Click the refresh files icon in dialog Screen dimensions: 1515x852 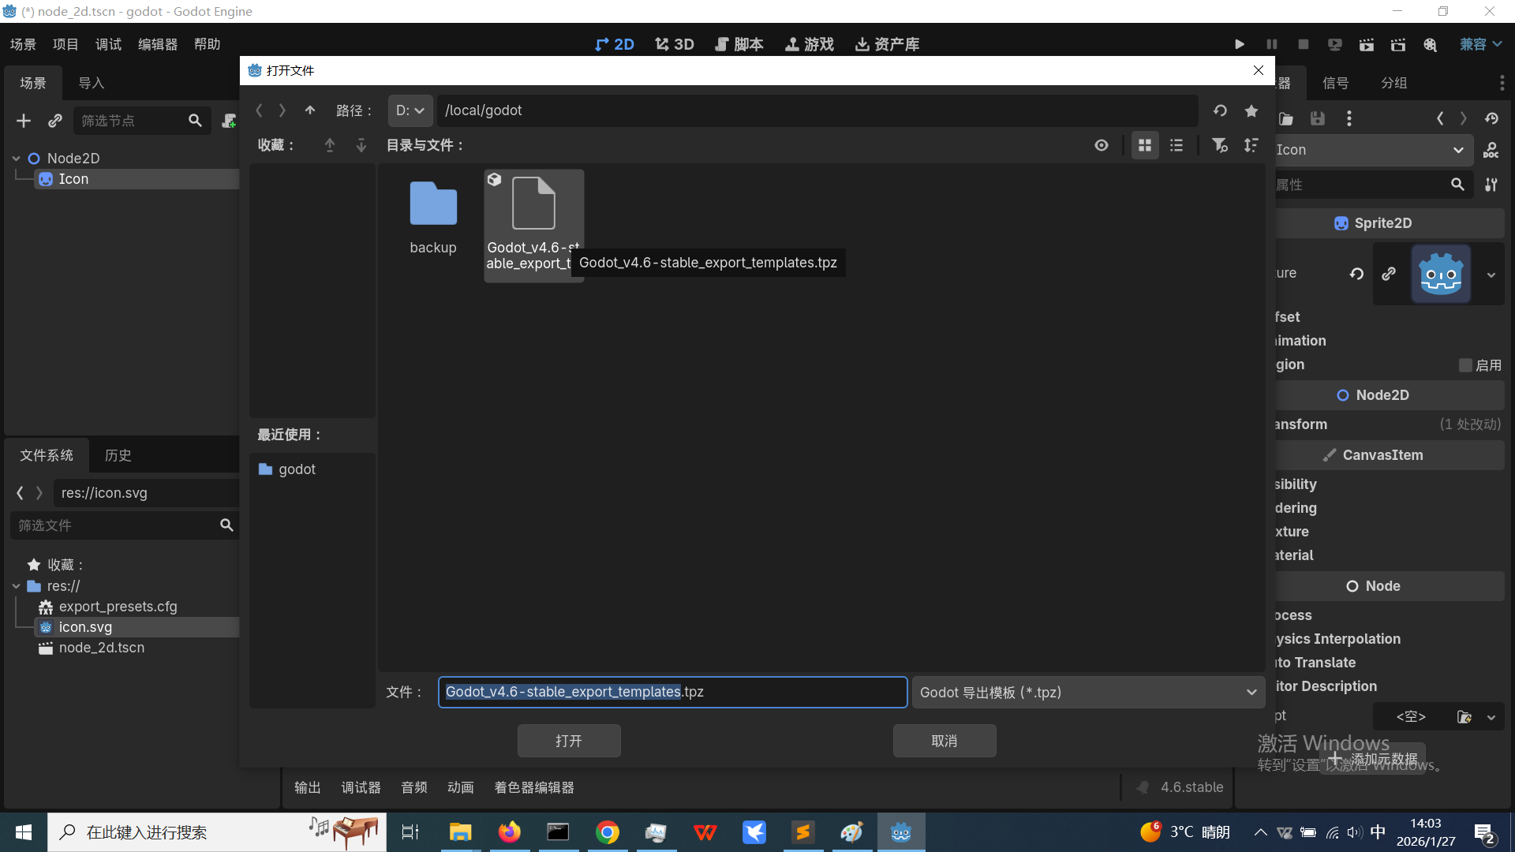[x=1220, y=110]
